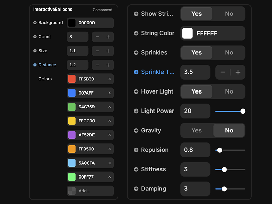Open the white String Color swatch
The image size is (272, 204).
tap(187, 33)
